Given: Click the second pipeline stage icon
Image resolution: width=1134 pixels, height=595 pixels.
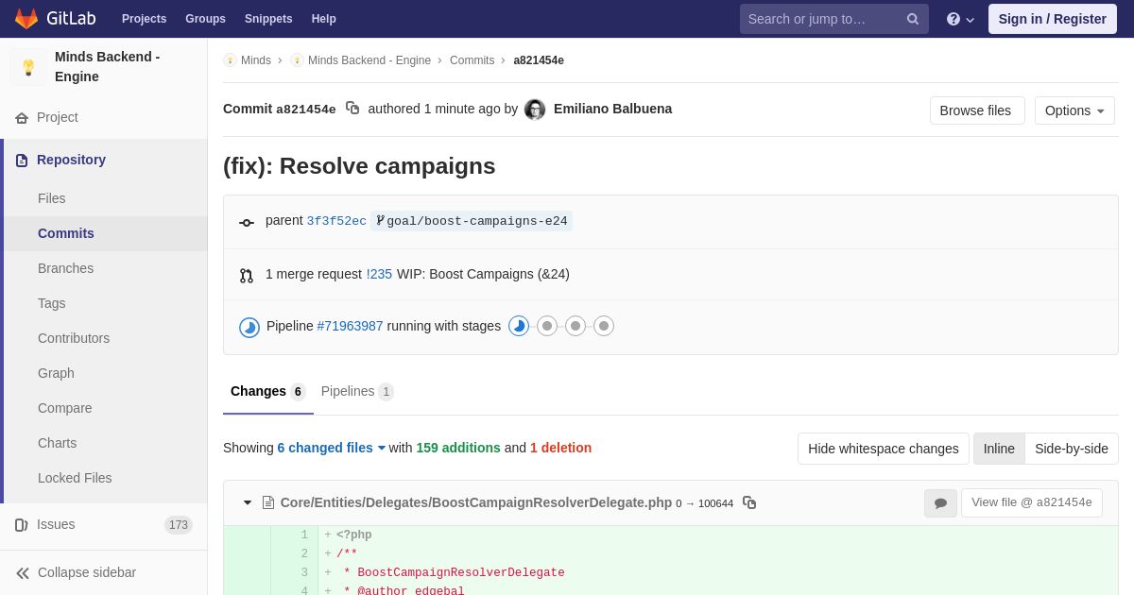Looking at the screenshot, I should tap(547, 326).
